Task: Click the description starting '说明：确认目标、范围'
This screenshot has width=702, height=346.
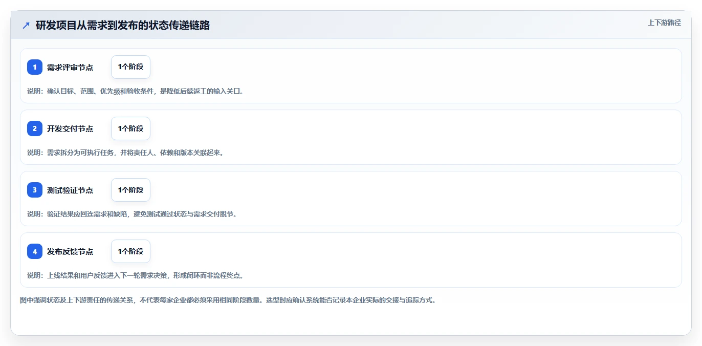Action: (x=136, y=91)
